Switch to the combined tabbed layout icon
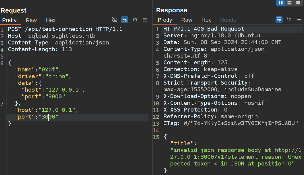This screenshot has height=175, width=304. click(x=298, y=3)
